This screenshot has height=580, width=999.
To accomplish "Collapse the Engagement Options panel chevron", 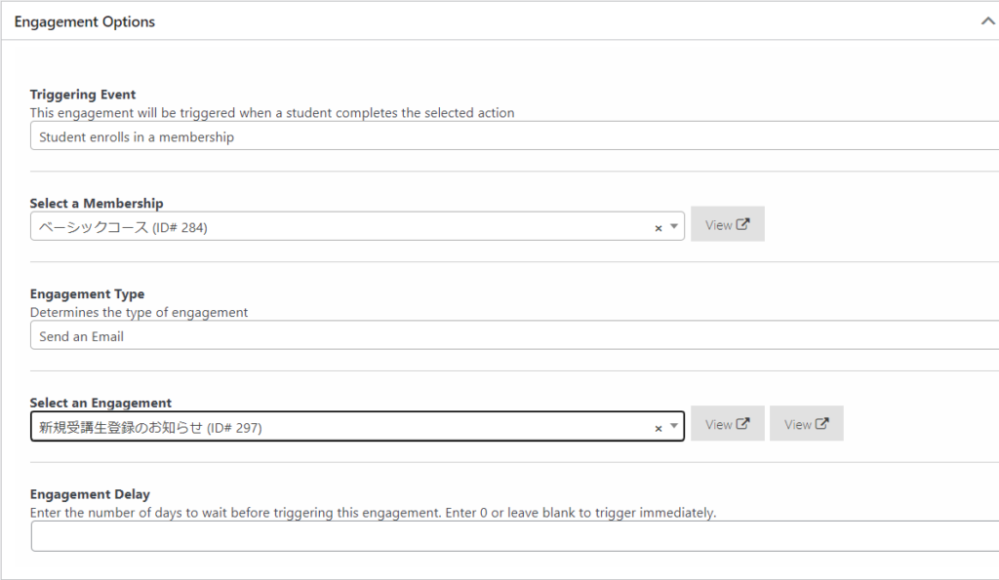I will (987, 21).
